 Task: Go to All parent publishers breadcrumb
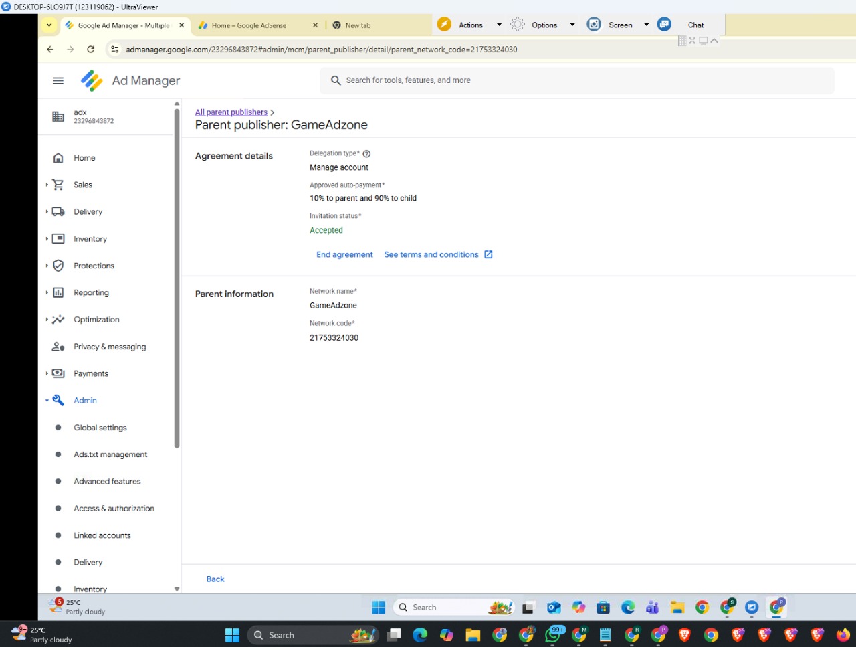coord(231,112)
